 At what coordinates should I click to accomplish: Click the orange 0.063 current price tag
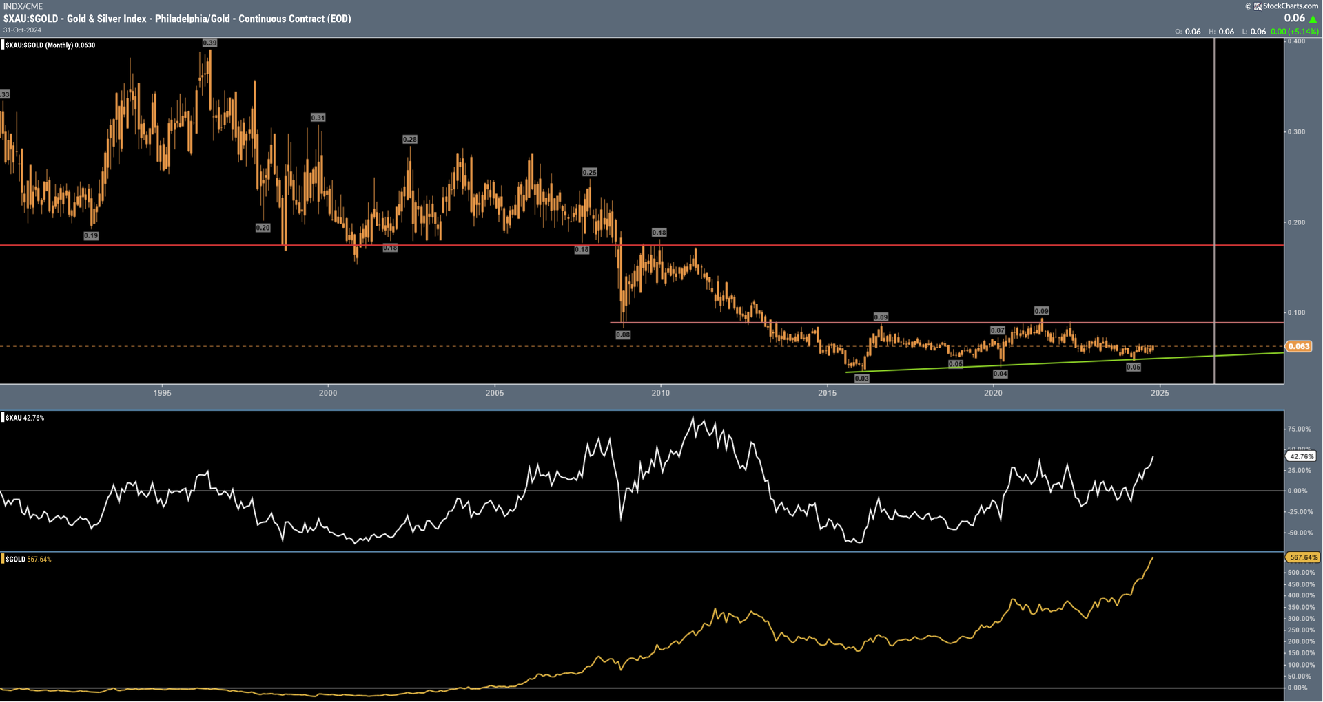click(x=1299, y=347)
